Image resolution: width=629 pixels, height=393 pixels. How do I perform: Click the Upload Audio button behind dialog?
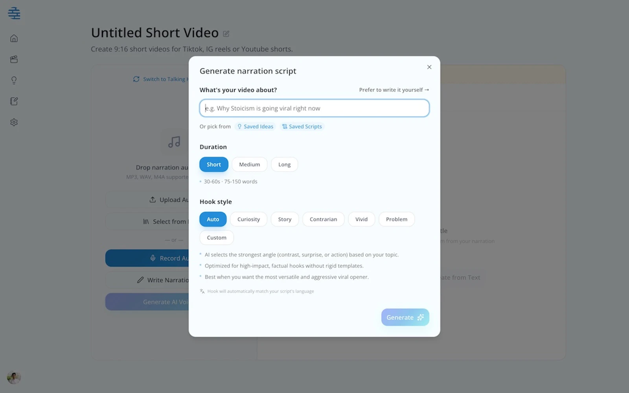pyautogui.click(x=147, y=200)
